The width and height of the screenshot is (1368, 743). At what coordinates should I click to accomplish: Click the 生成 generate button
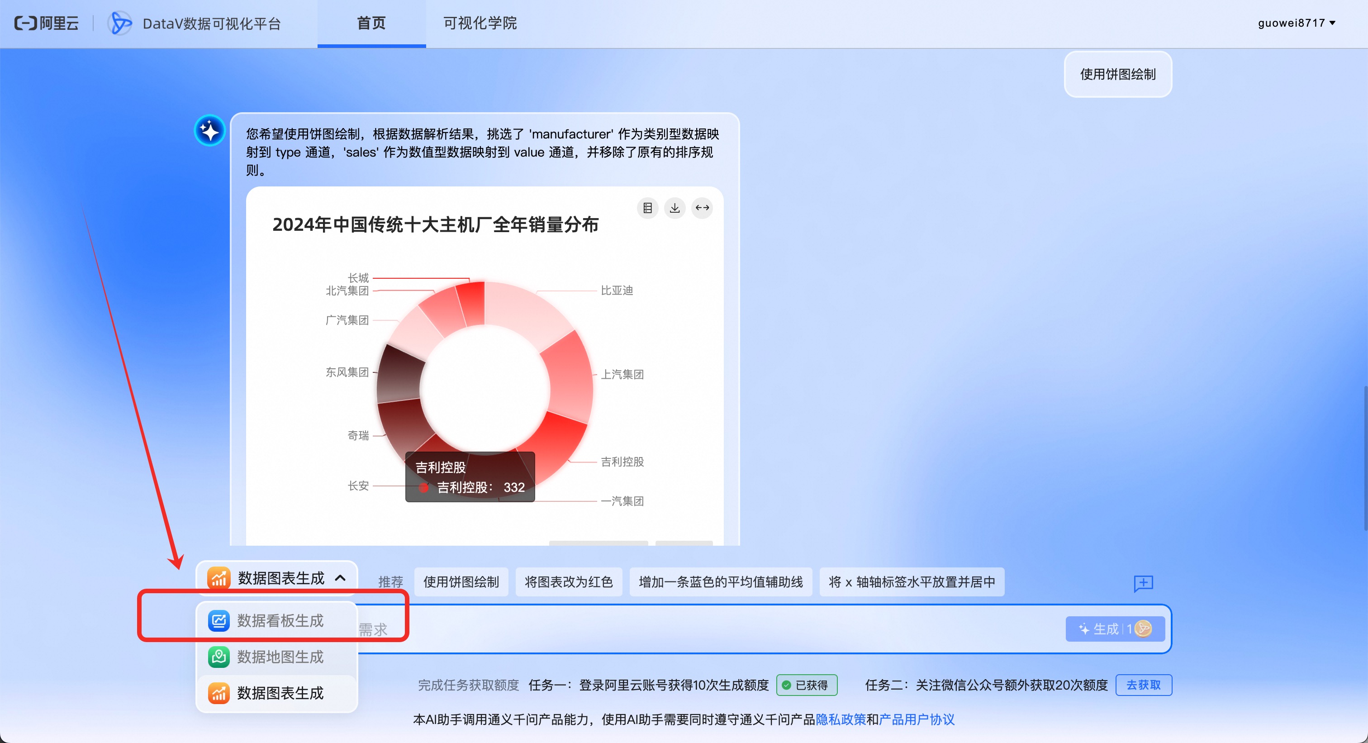click(1115, 629)
